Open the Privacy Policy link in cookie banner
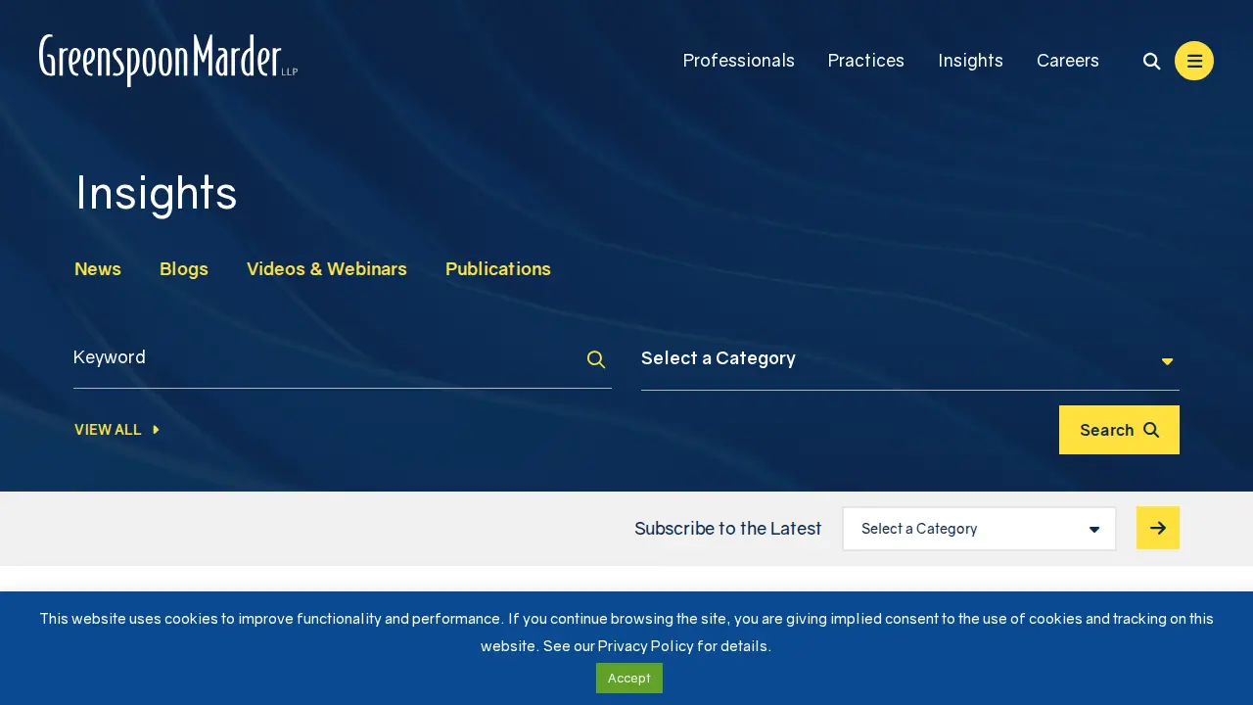Screen dimensions: 1253x705 645,646
